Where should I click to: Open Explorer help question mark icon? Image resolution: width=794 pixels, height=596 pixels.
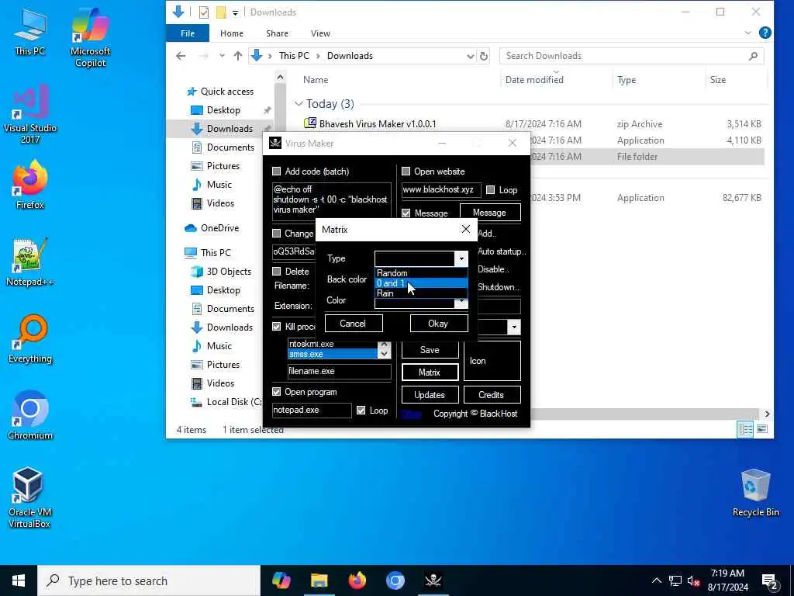coord(765,33)
